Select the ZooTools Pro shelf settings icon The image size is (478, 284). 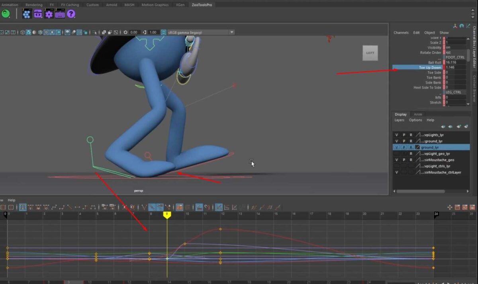[x=49, y=14]
